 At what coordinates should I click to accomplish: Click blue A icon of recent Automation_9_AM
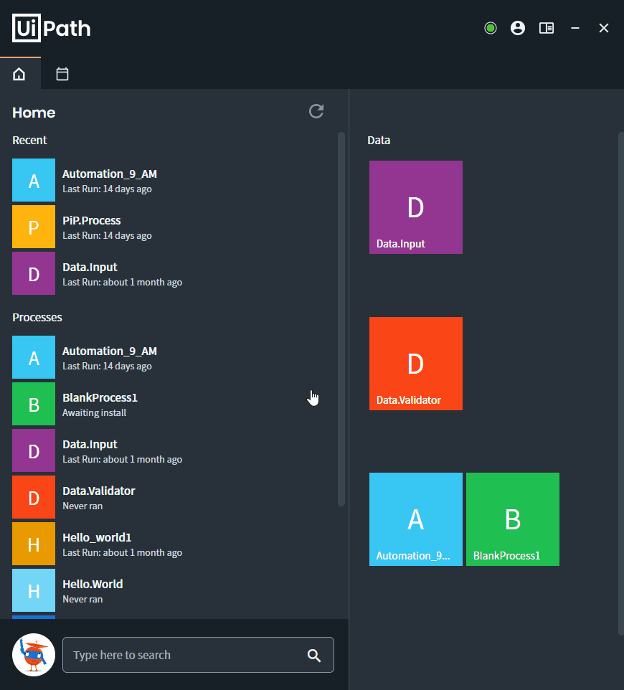pos(34,181)
